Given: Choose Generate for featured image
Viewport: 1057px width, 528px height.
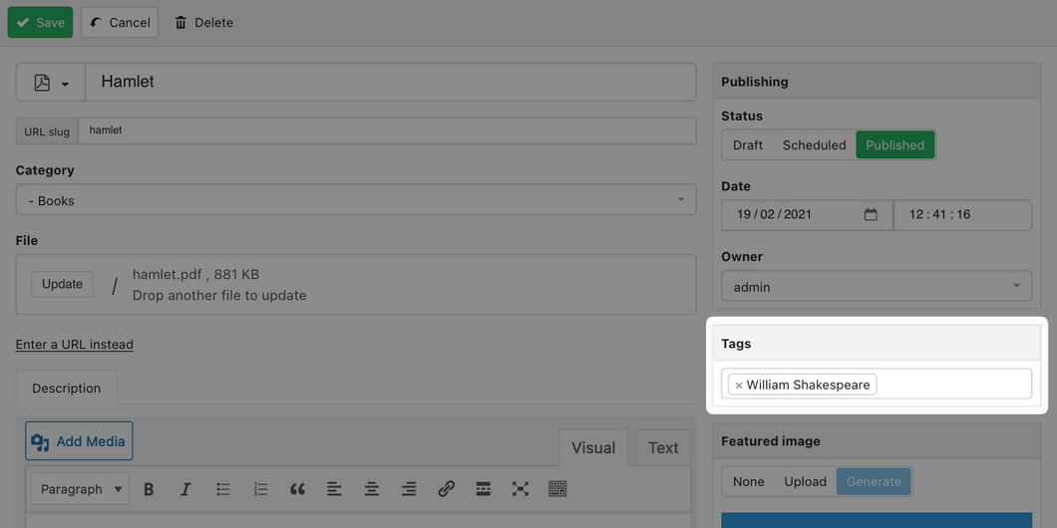Looking at the screenshot, I should (x=874, y=481).
